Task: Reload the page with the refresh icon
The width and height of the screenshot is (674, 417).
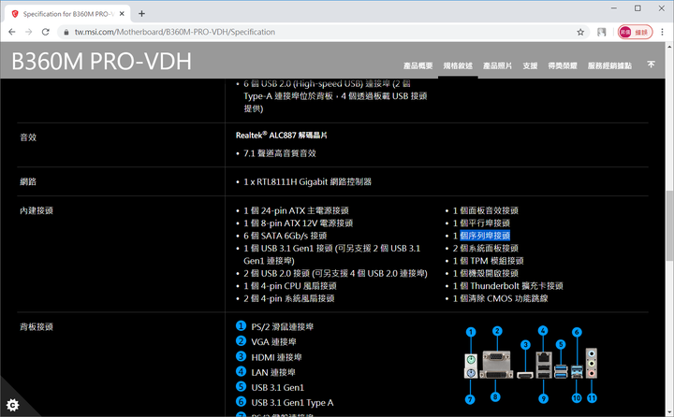Action: pyautogui.click(x=46, y=32)
